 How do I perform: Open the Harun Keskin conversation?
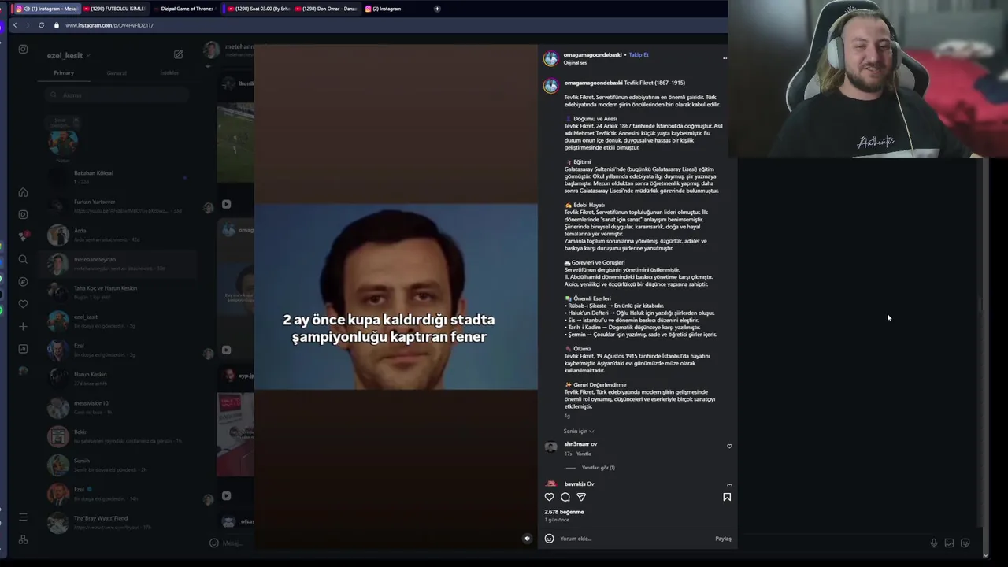point(117,379)
